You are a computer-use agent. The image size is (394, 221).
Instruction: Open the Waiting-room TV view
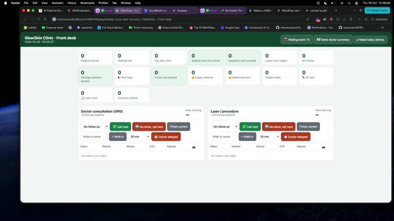[297, 40]
